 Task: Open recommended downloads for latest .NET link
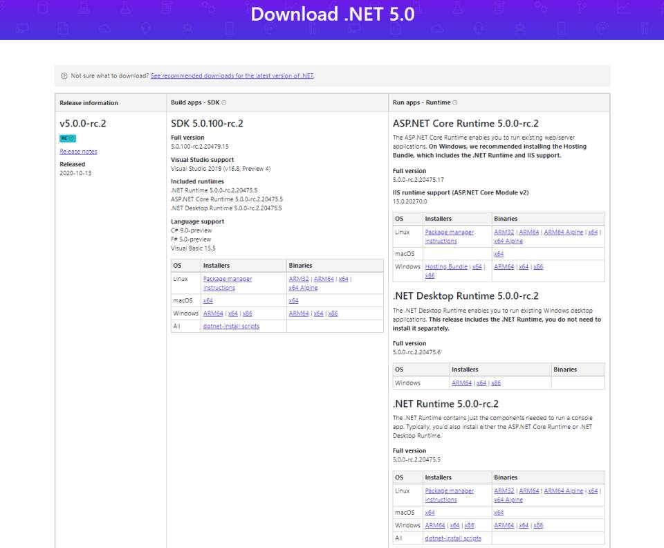tap(232, 76)
